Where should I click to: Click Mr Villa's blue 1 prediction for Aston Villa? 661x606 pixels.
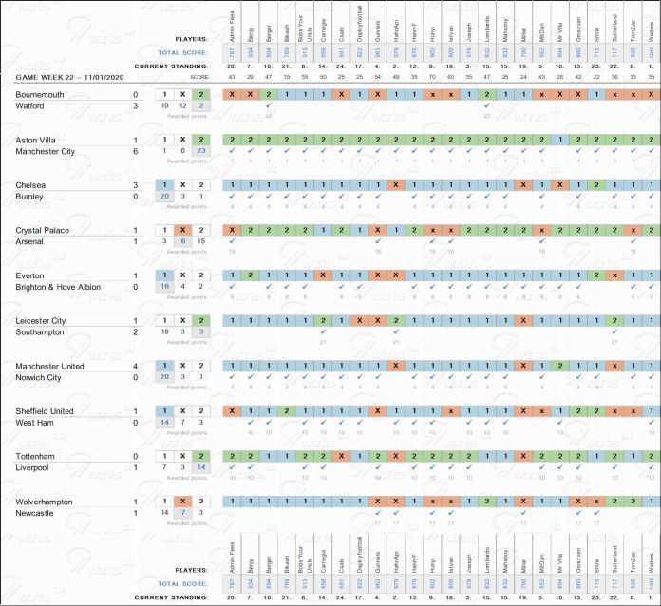click(x=559, y=140)
